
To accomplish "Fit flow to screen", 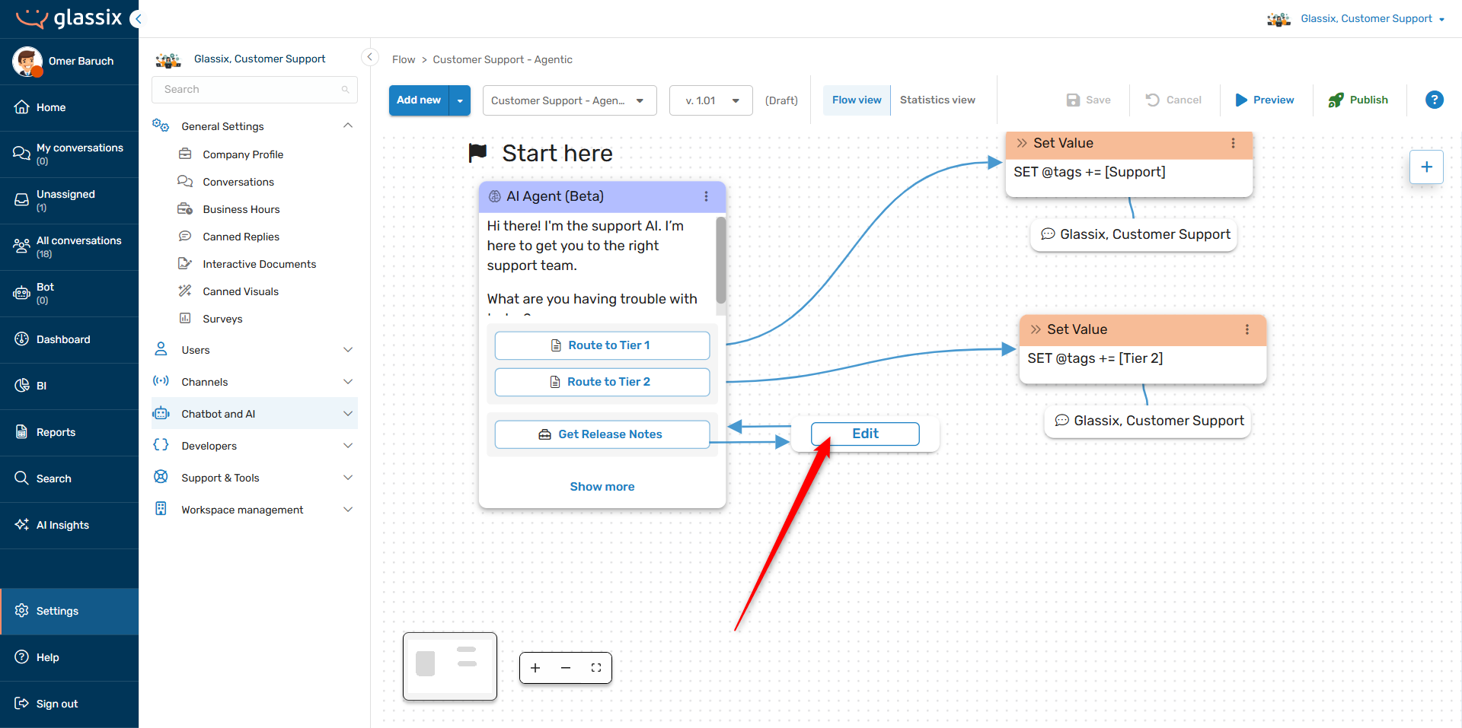I will pos(596,668).
